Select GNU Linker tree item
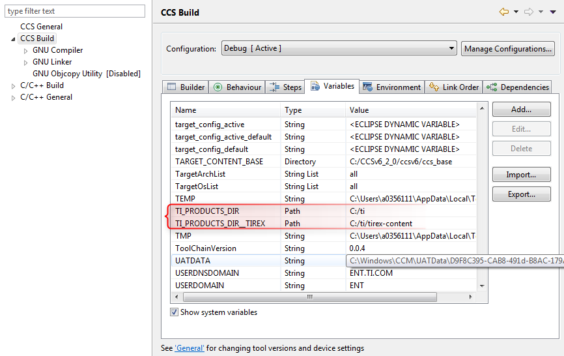The height and width of the screenshot is (356, 564). point(52,62)
